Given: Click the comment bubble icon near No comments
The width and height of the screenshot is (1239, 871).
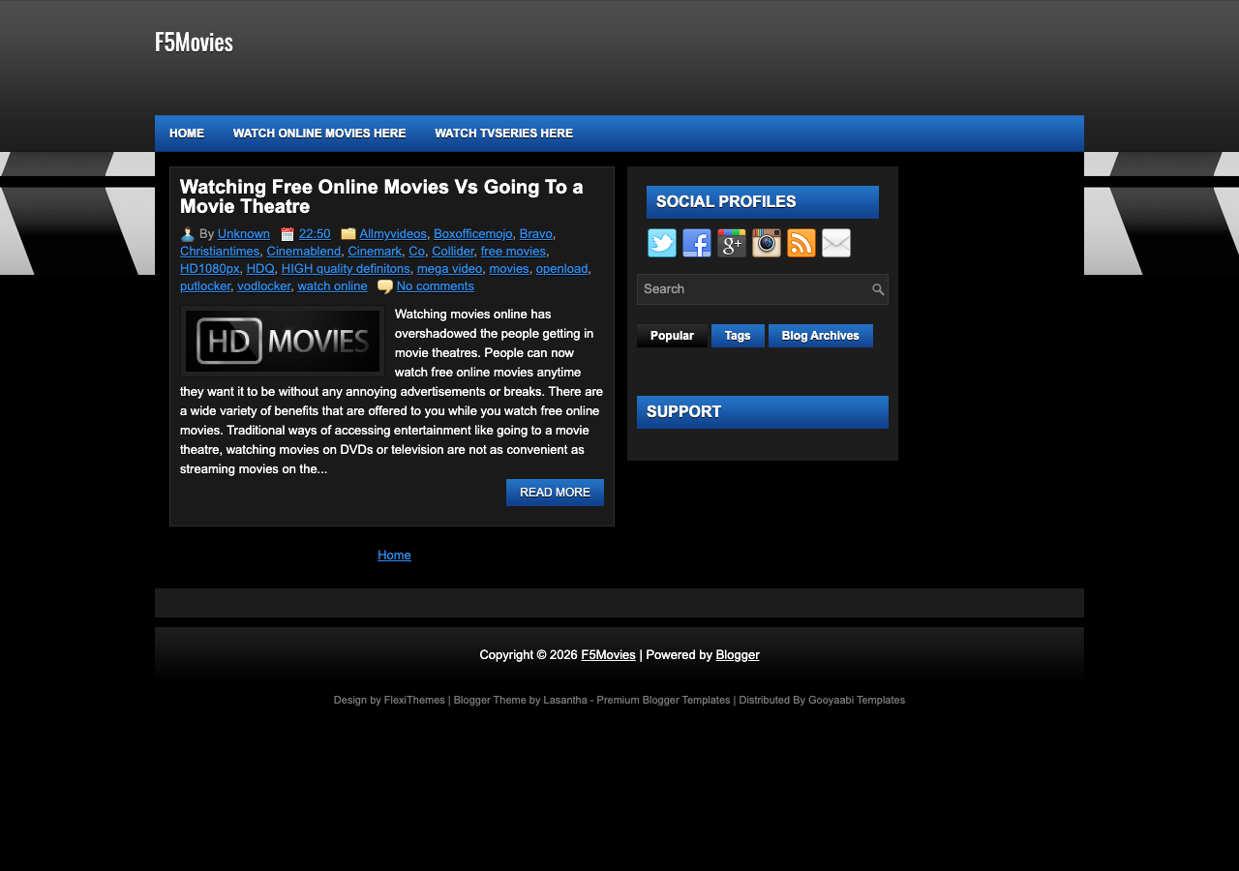Looking at the screenshot, I should pyautogui.click(x=384, y=286).
